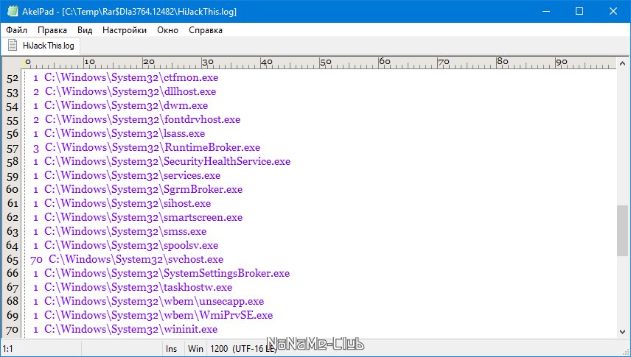631x357 pixels.
Task: Click the document icon on HiJackThis.log tab
Action: click(x=13, y=46)
